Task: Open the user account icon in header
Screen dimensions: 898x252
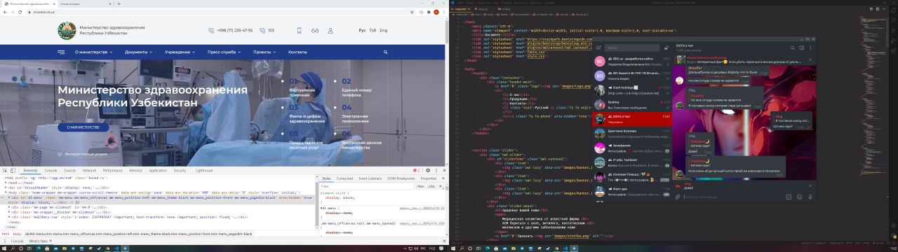Action: (331, 30)
